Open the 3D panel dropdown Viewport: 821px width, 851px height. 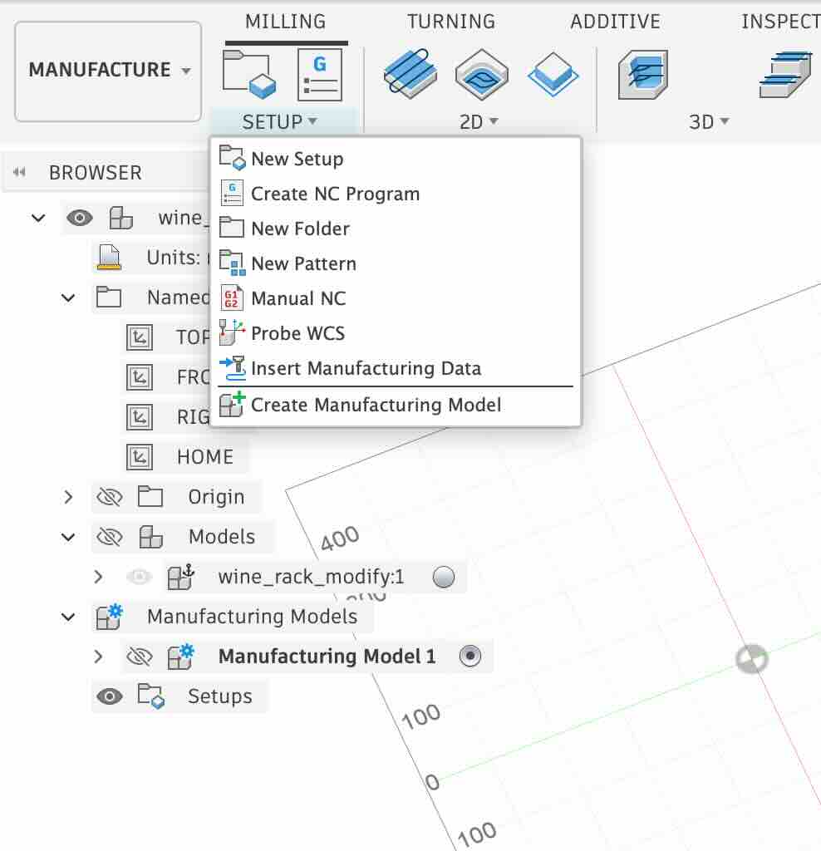(x=709, y=121)
